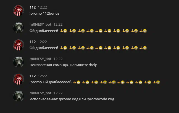Click 112's avatar on the second 'Ой долбаеееееб' message
The image size is (179, 113).
click(x=19, y=45)
